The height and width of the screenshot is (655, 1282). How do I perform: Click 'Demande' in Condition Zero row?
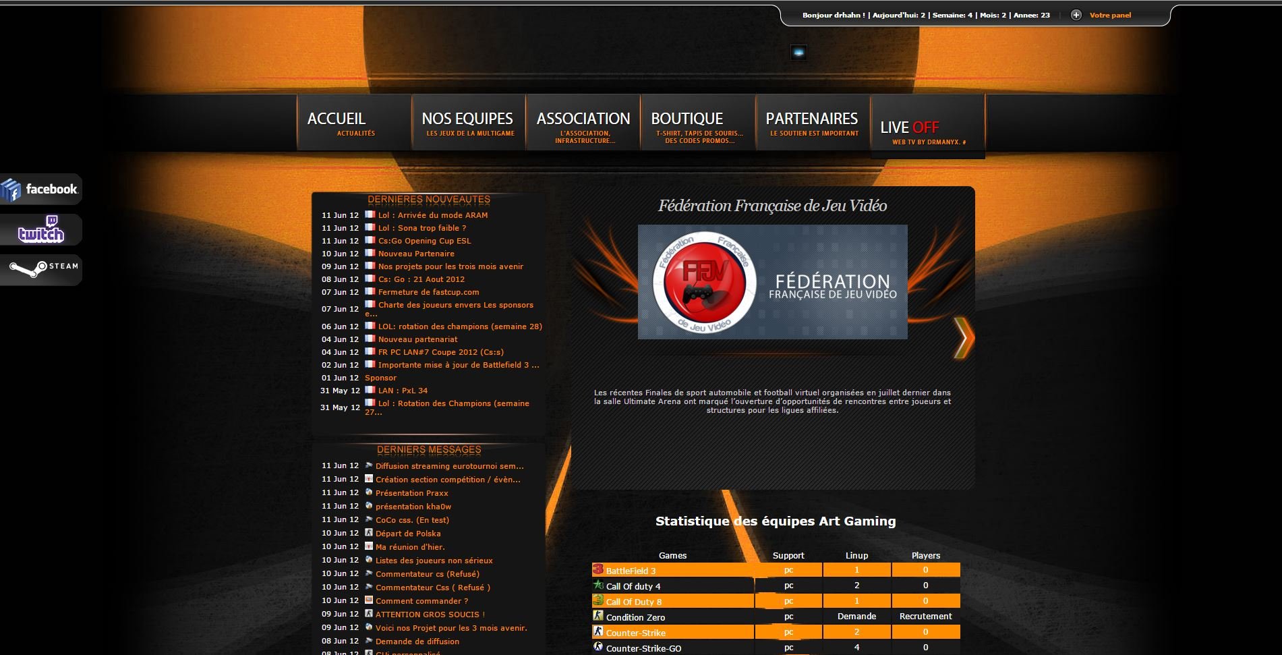tap(856, 617)
